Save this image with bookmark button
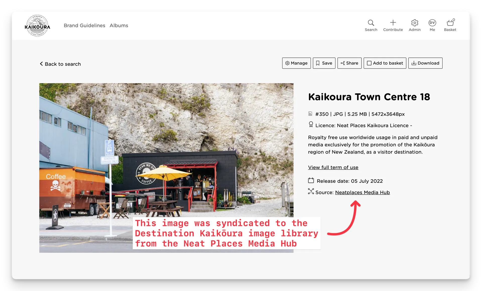The height and width of the screenshot is (291, 482). pyautogui.click(x=324, y=63)
